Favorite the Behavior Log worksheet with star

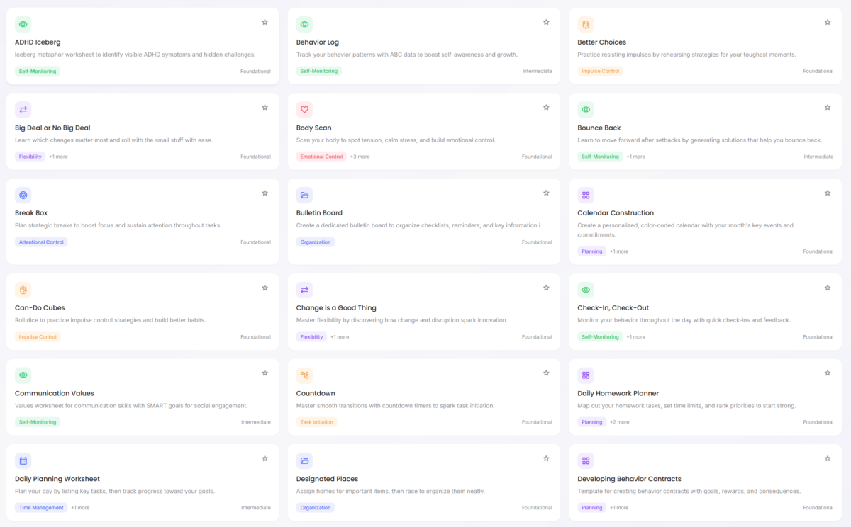point(546,22)
